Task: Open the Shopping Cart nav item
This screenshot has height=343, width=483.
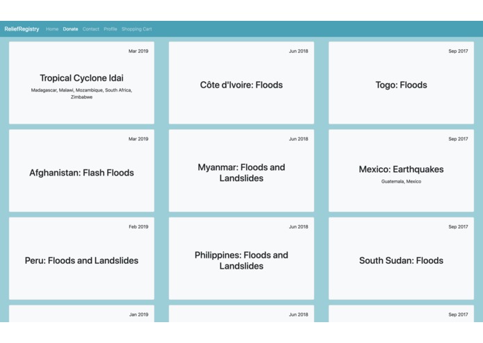Action: pos(137,29)
